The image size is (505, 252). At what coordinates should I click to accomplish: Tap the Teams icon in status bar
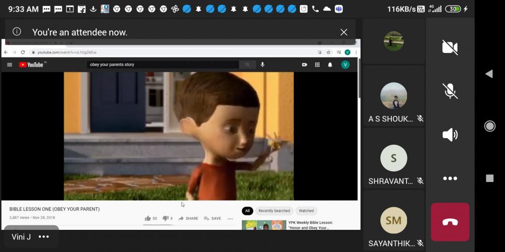click(x=338, y=9)
